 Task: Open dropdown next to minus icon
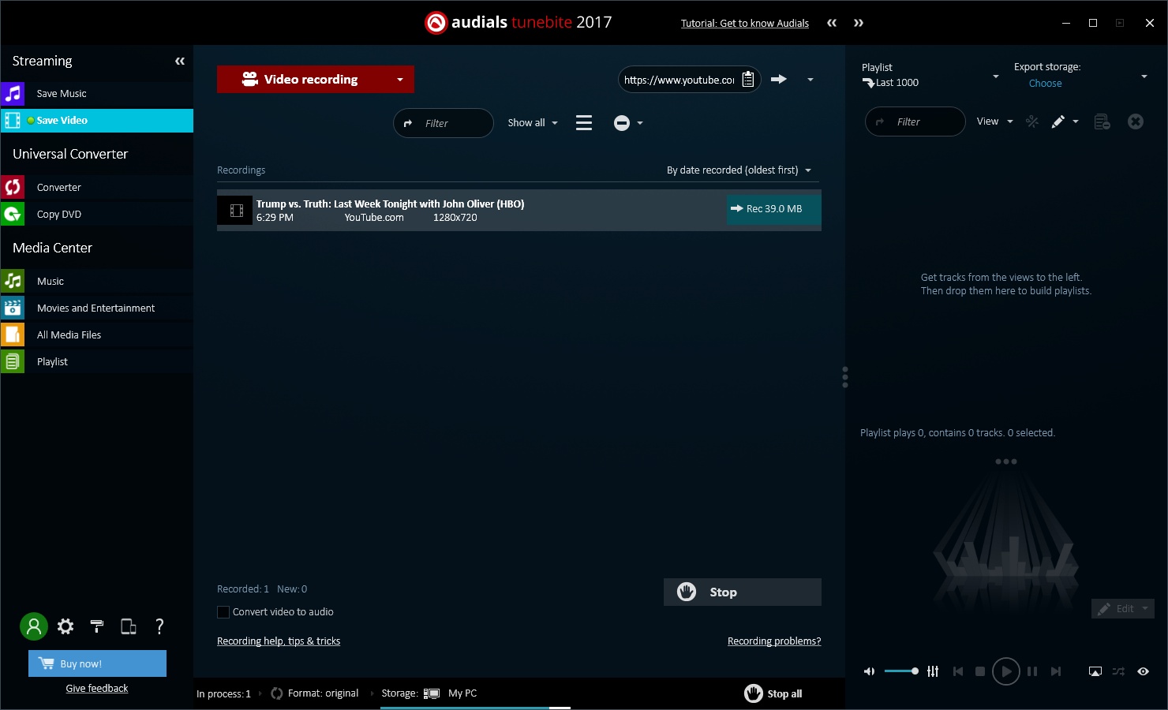[x=640, y=123]
